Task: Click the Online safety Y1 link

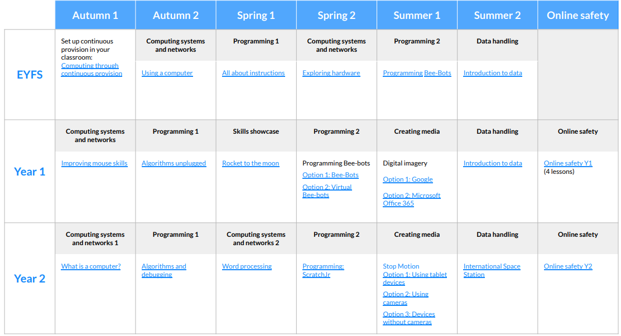Action: pos(567,163)
